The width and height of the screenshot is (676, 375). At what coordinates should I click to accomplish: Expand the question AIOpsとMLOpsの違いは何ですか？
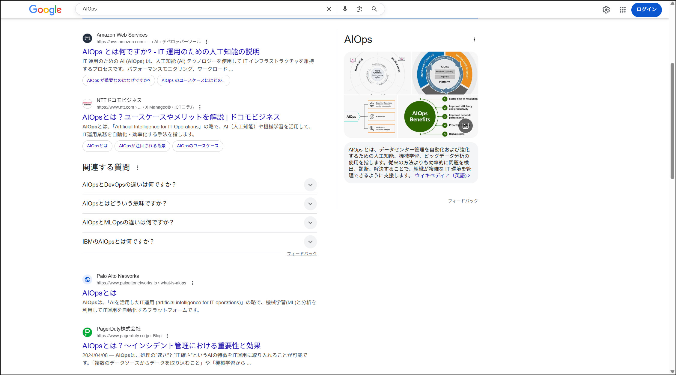click(x=310, y=223)
